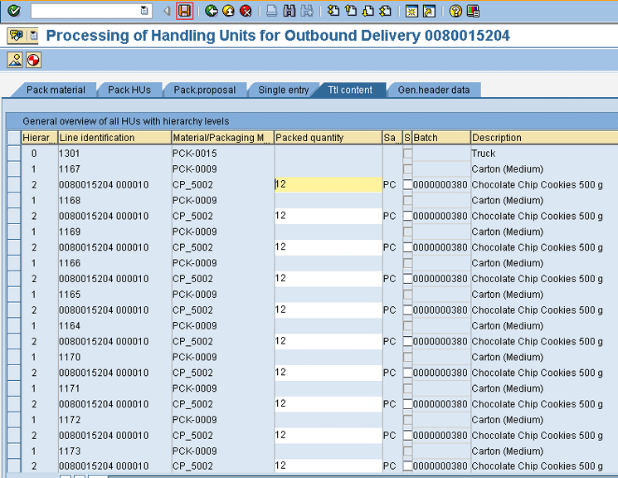The height and width of the screenshot is (478, 618).
Task: Click the Packed quantity column header
Action: [x=327, y=138]
